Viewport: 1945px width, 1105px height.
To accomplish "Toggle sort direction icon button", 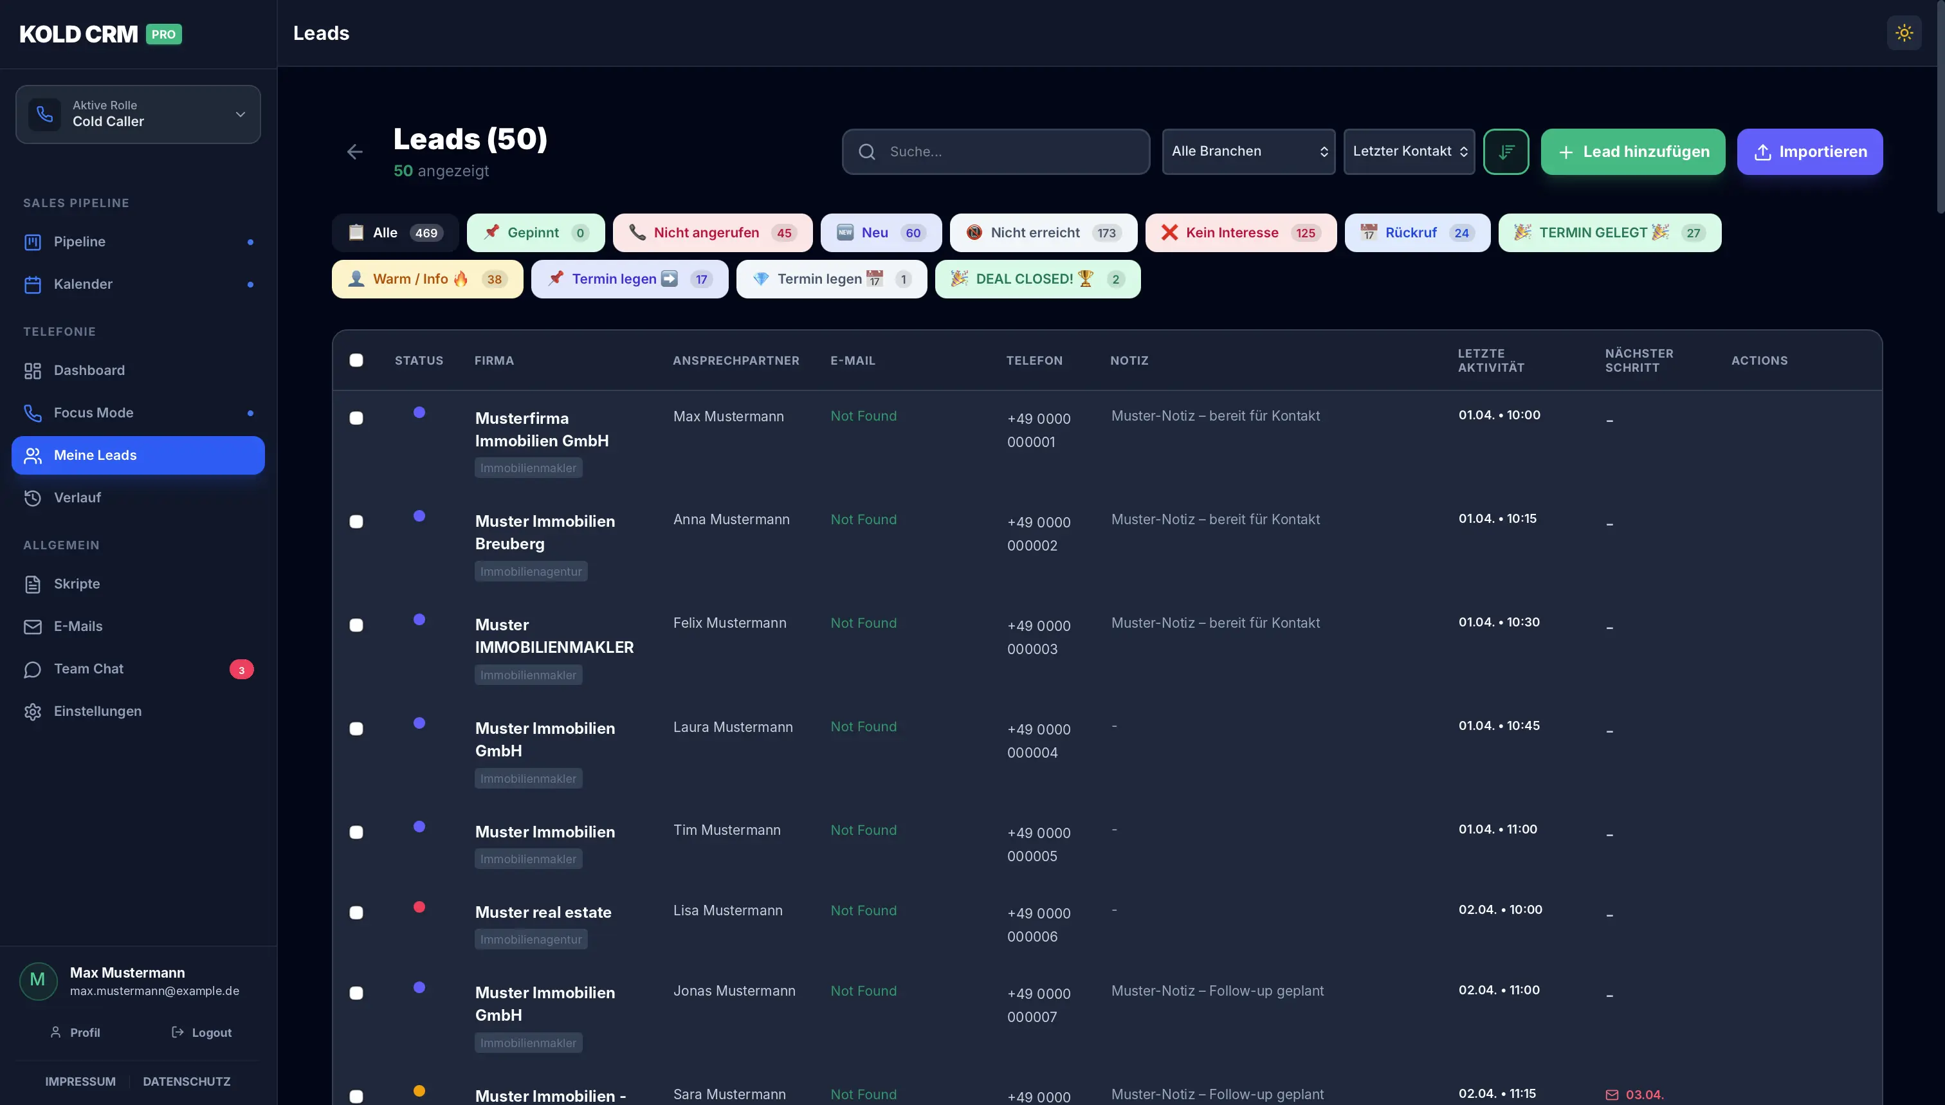I will pyautogui.click(x=1506, y=152).
